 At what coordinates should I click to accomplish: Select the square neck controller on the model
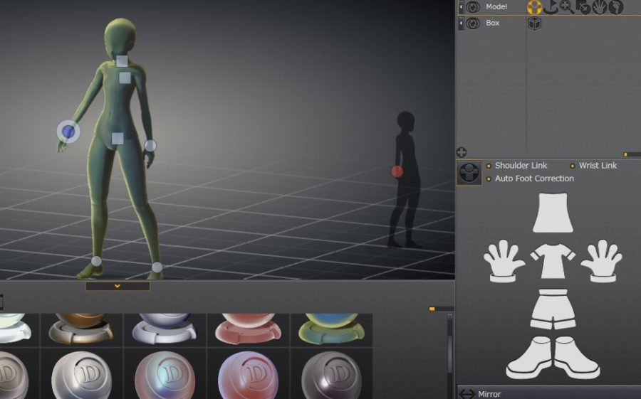122,62
